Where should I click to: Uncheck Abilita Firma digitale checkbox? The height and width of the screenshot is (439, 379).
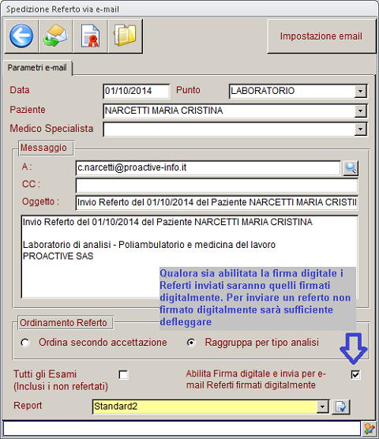355,374
